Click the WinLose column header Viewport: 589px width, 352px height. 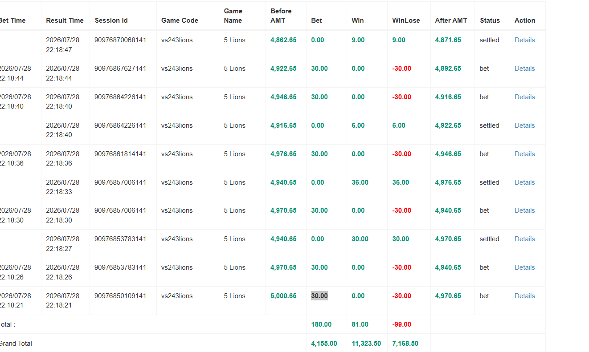pos(406,20)
